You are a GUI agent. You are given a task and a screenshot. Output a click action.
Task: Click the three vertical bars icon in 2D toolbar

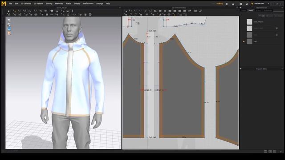196,11
